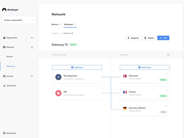Click the Organization sidebar icon
Image resolution: width=184 pixels, height=138 pixels.
pyautogui.click(x=4, y=38)
